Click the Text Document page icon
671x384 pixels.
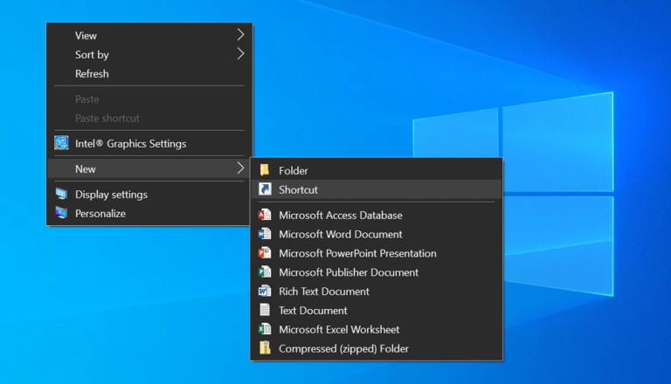pos(265,310)
